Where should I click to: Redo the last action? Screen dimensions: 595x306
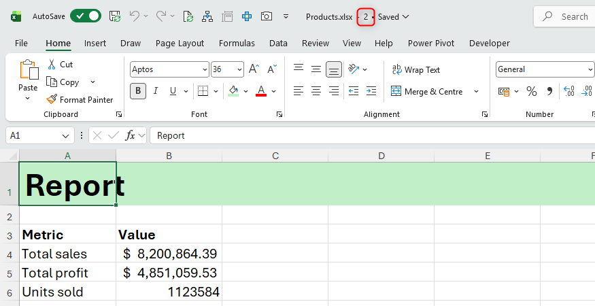[x=161, y=16]
